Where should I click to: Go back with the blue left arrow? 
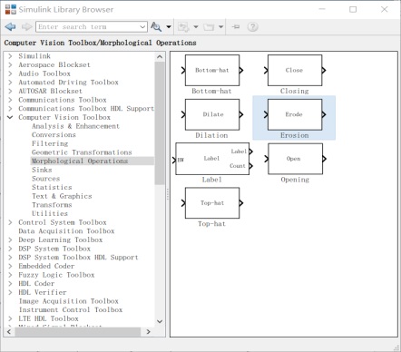coord(11,27)
